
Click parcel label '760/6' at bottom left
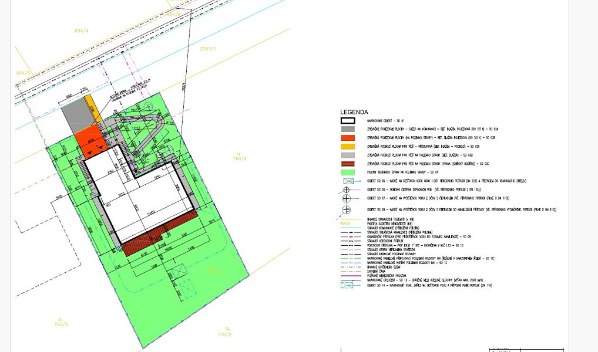tap(61, 324)
